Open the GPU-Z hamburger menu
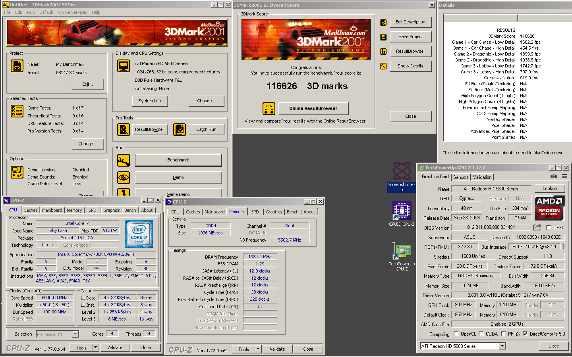The image size is (572, 357). 564,177
